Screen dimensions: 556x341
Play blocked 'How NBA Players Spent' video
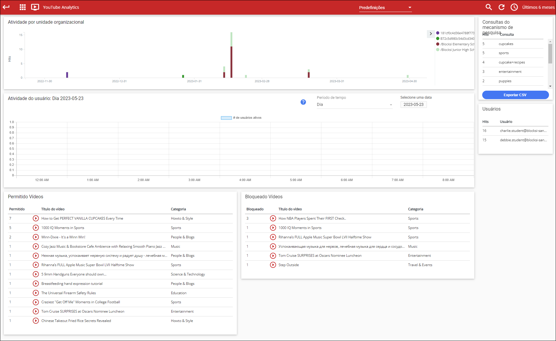pos(273,218)
